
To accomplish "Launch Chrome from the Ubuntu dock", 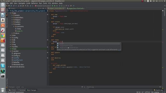I will pyautogui.click(x=3, y=35).
